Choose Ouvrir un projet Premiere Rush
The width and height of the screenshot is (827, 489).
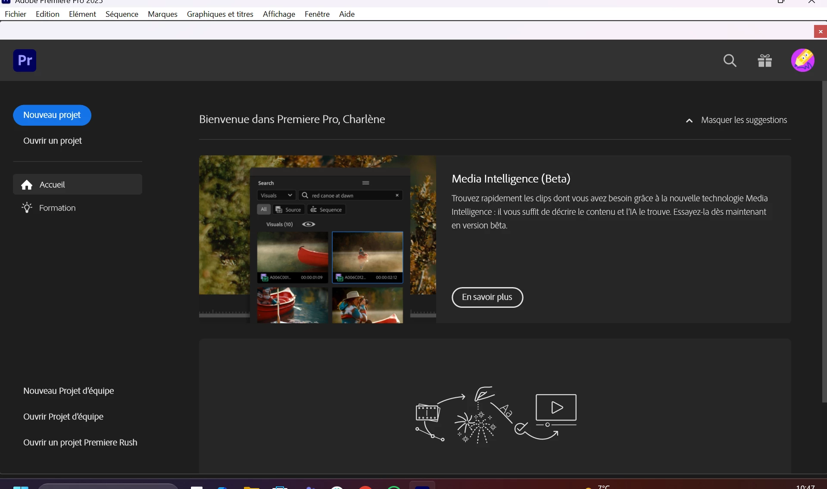[x=80, y=443]
